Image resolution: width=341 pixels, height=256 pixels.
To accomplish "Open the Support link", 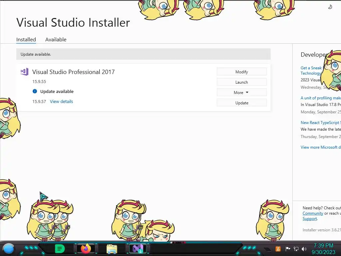I will (310, 219).
